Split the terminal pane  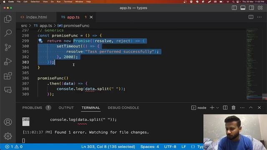tap(225, 107)
